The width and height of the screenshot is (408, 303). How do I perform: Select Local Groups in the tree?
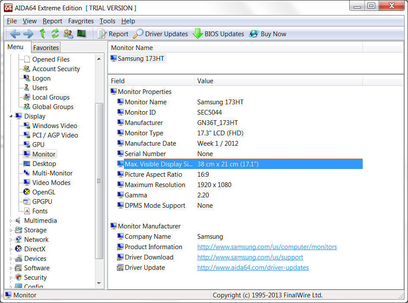(x=51, y=97)
